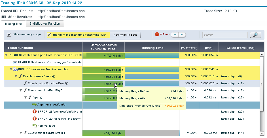267x138 pixels.
Task: Click the red 4 Errors icon
Action: 157,34
